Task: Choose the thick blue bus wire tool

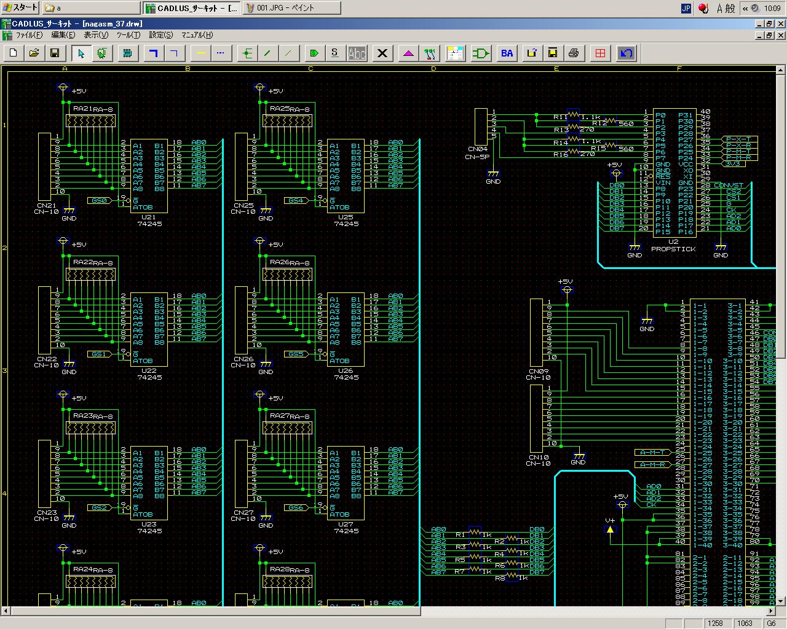Action: coord(154,53)
